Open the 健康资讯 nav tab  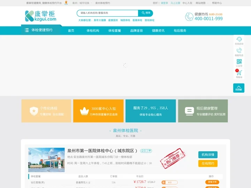pyautogui.click(x=158, y=31)
